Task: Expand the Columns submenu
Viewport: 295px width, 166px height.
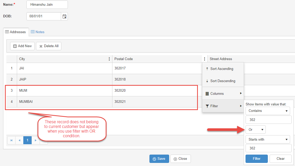Action: (223, 93)
